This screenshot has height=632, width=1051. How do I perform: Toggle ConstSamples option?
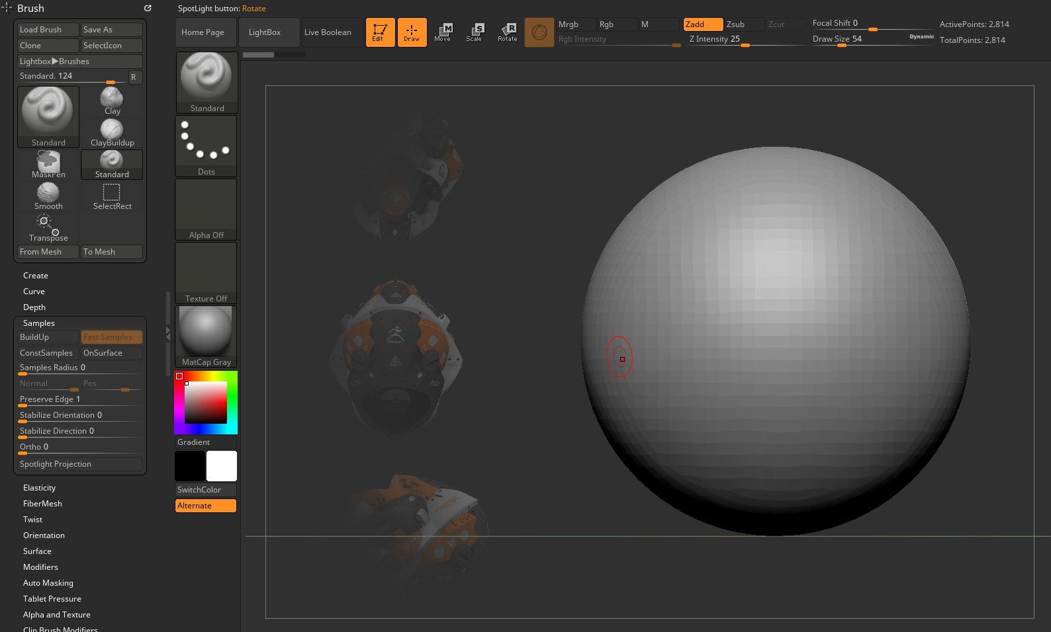48,353
